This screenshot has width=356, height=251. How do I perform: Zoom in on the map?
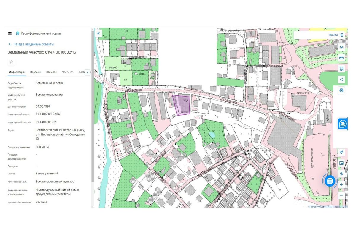pos(341,185)
